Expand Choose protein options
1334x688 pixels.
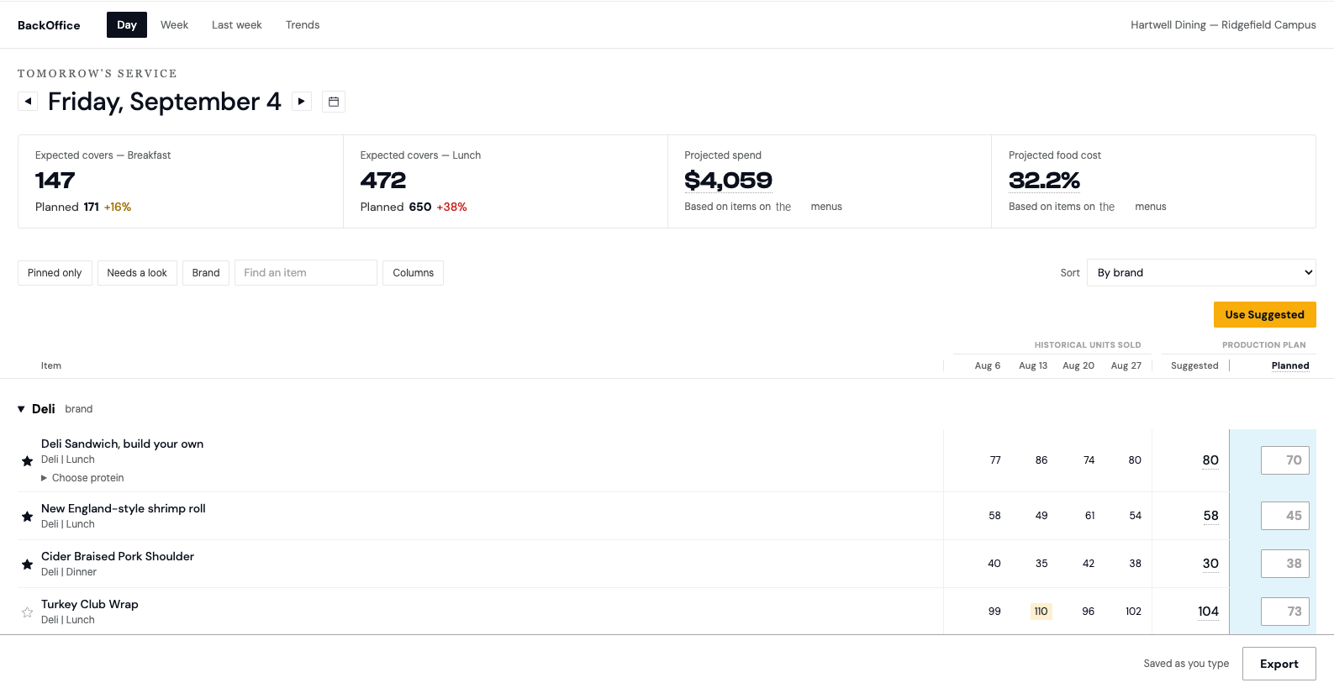pos(82,478)
